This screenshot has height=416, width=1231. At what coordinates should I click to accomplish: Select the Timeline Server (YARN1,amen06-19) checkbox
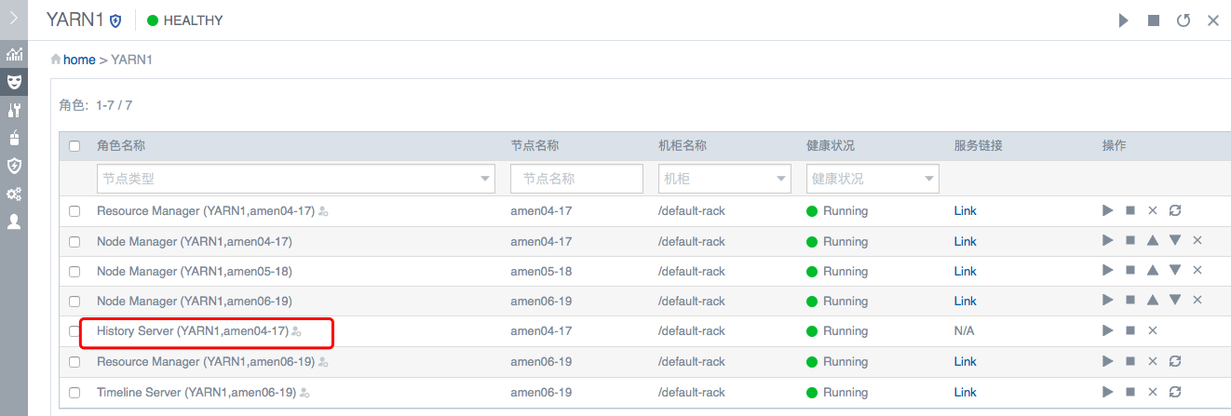point(74,393)
